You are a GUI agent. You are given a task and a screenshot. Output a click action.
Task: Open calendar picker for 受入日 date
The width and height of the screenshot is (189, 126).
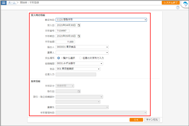79,25
